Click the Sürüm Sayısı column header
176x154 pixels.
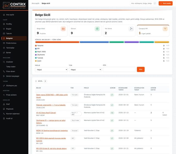[153, 89]
